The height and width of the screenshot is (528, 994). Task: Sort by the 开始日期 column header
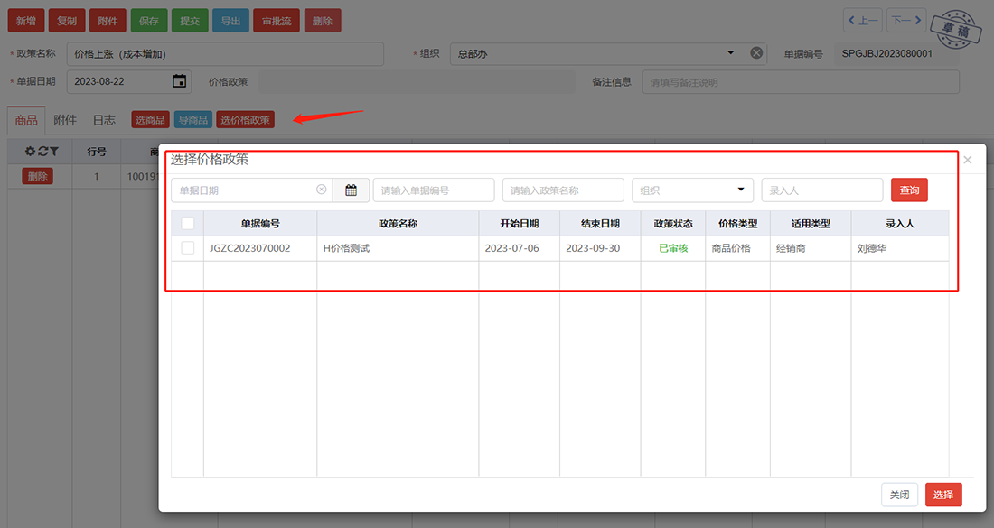pos(520,224)
